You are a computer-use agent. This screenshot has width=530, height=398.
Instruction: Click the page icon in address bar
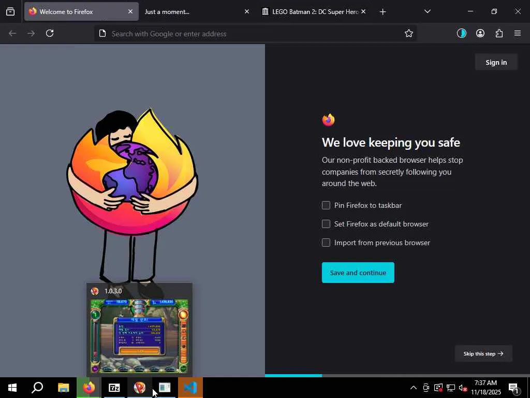click(x=102, y=34)
